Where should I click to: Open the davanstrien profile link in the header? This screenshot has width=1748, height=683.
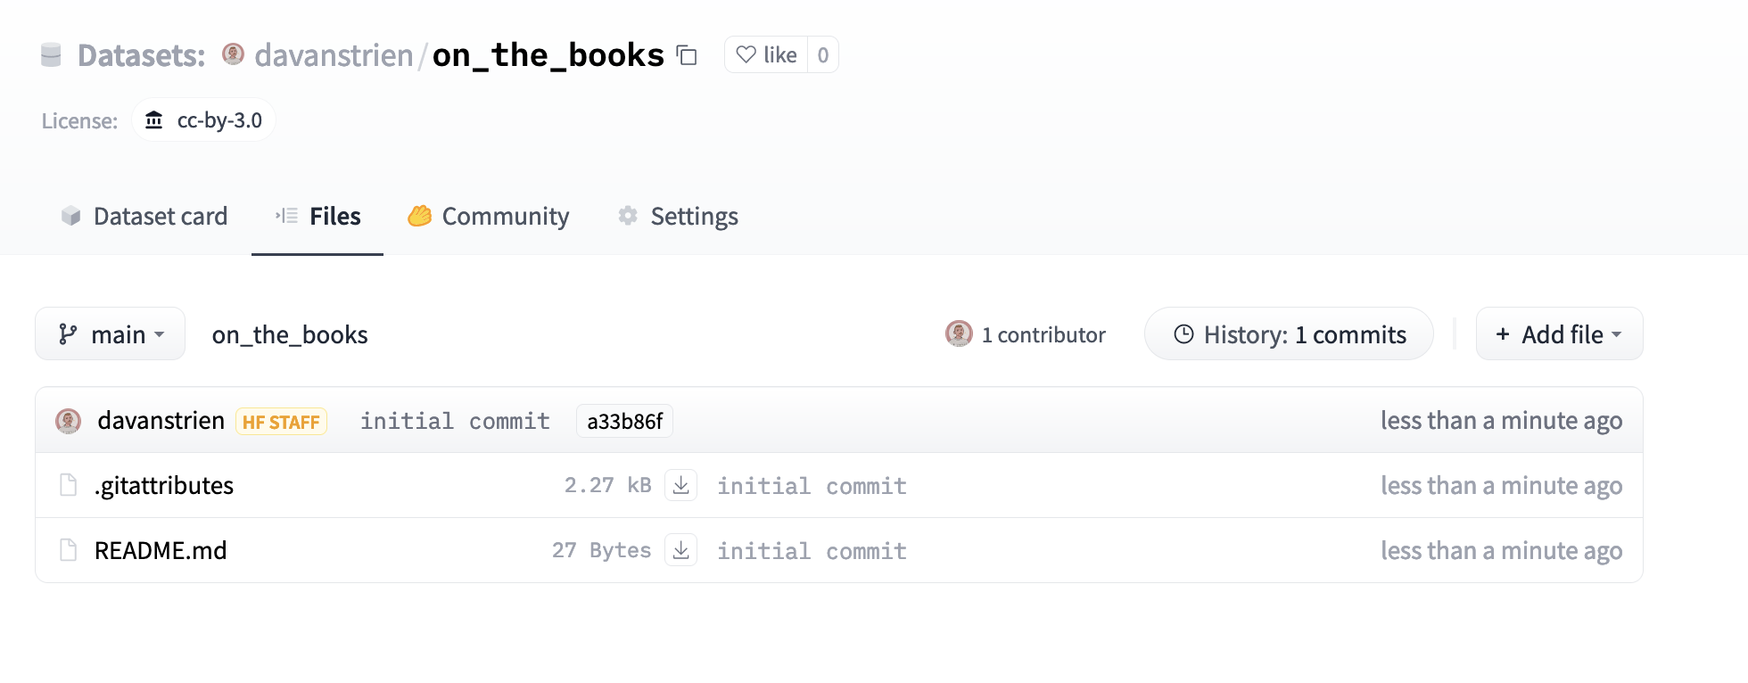click(334, 55)
